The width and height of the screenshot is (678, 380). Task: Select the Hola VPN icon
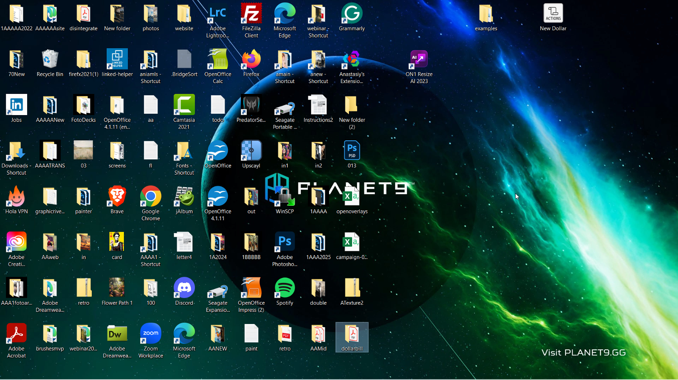pyautogui.click(x=17, y=197)
